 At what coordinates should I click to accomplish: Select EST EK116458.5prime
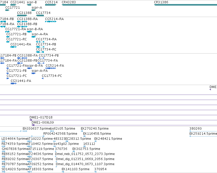click(x=84, y=136)
